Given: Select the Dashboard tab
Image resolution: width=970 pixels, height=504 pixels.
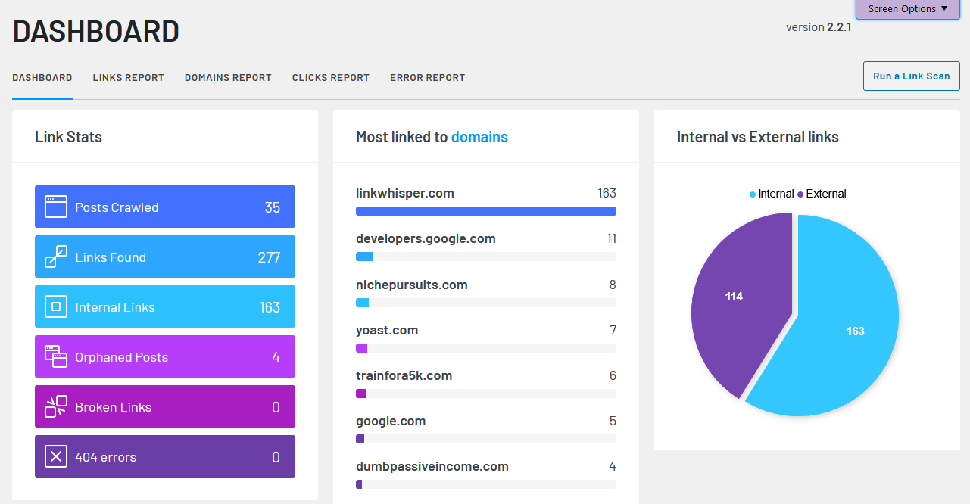Looking at the screenshot, I should tap(42, 77).
